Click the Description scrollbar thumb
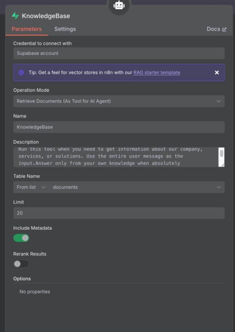 (x=222, y=153)
